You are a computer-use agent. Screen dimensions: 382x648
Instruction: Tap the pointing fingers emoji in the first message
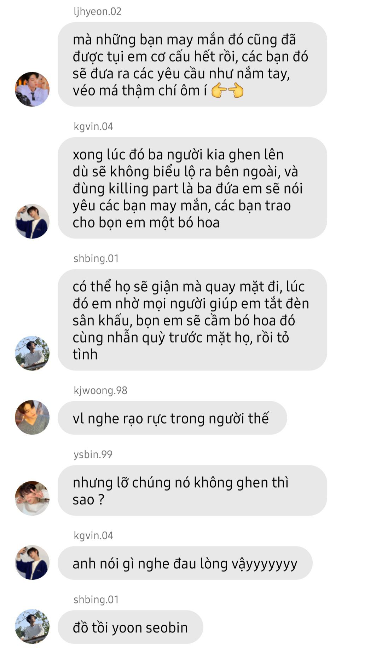[x=227, y=91]
